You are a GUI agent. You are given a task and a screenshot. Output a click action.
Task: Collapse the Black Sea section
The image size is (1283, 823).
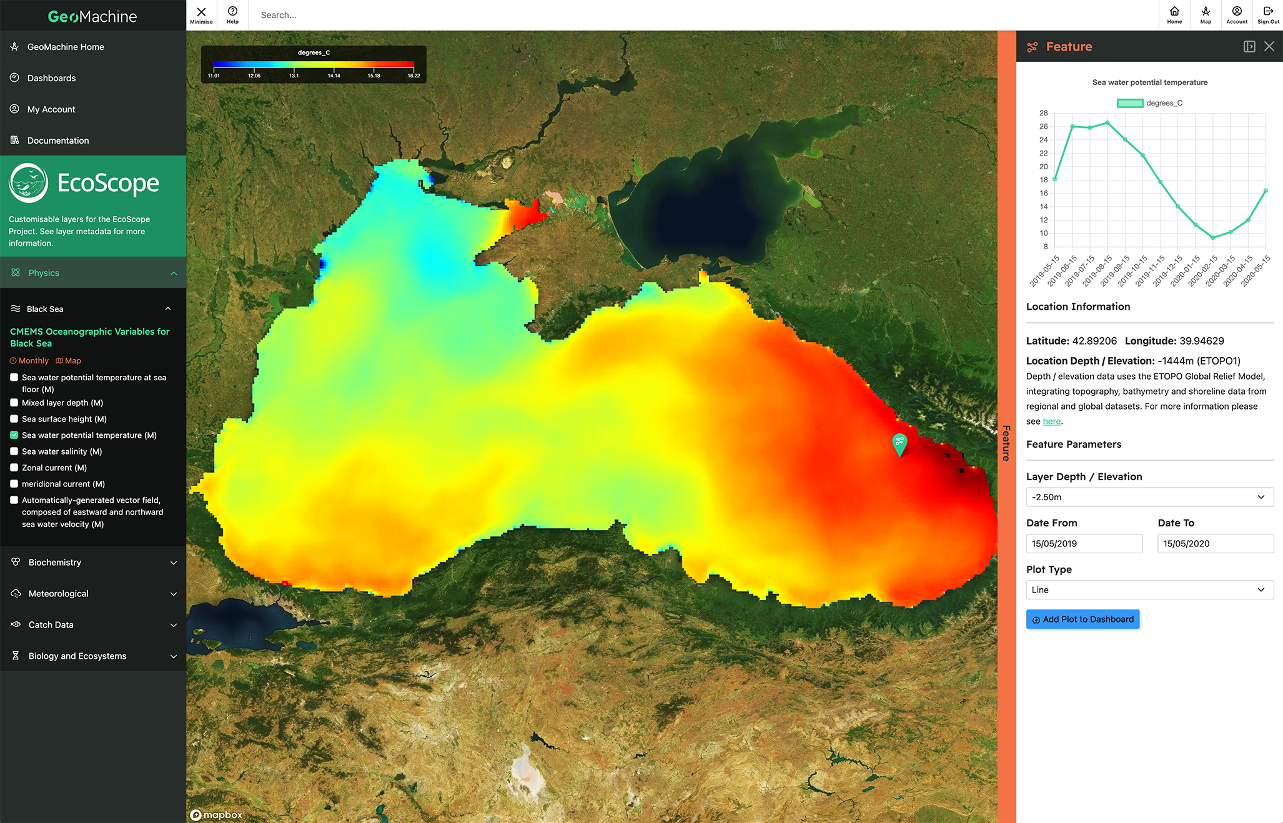[x=167, y=308]
